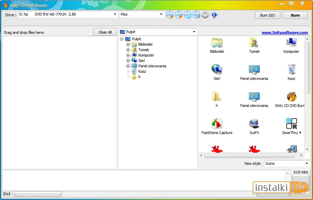Click the file pane scroll right arrow
Screen dimensions: 313x200
pyautogui.click(x=301, y=155)
